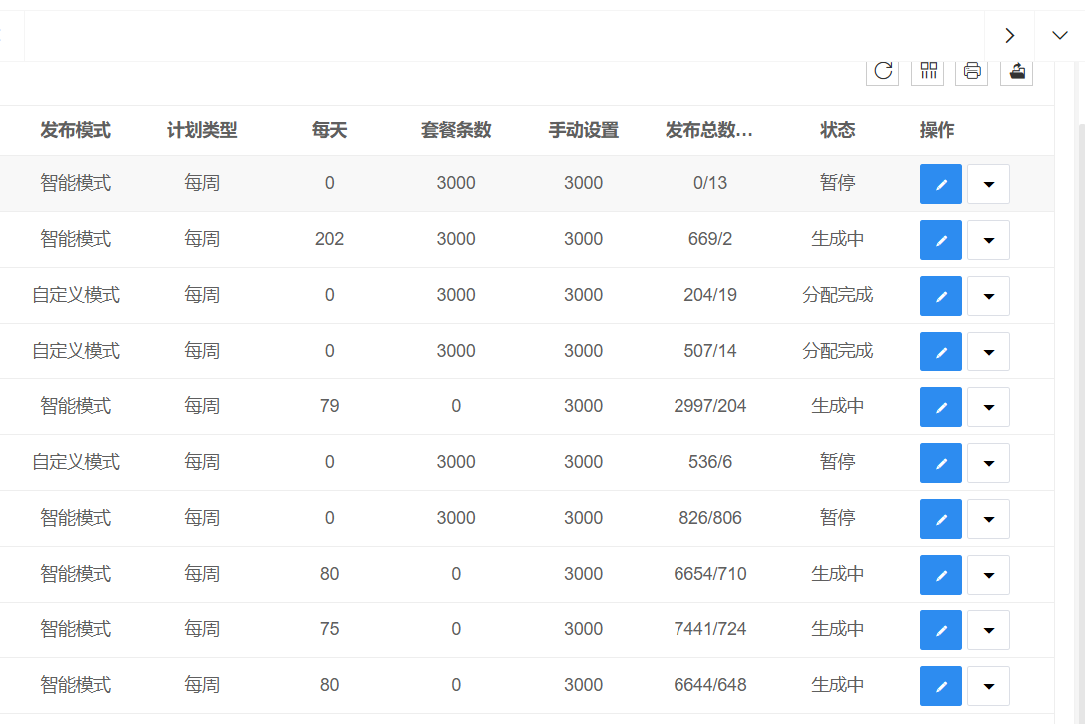This screenshot has height=724, width=1085.
Task: Click the 发布模式 column header
Action: [76, 130]
